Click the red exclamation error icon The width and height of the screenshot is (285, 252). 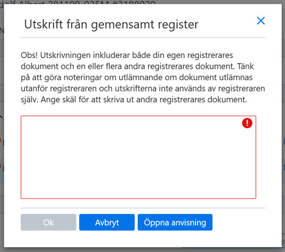tap(247, 123)
